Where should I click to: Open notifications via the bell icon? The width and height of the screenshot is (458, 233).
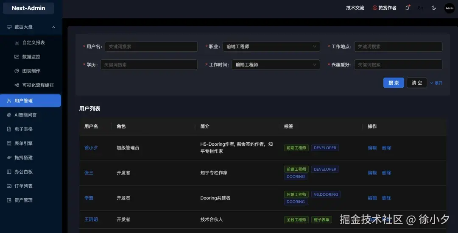(407, 8)
